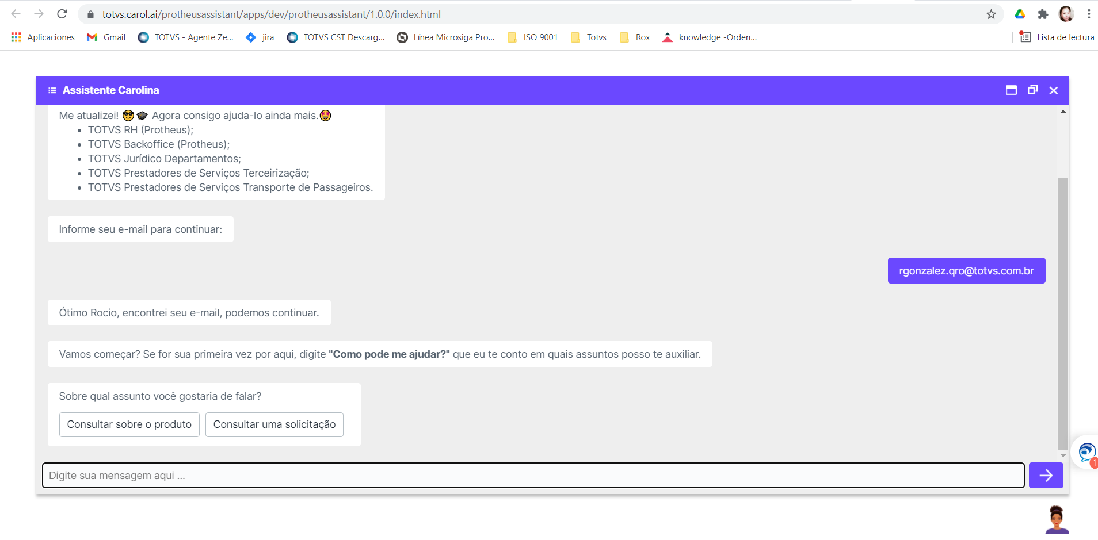Click the Assistente Carolina title text

(111, 90)
